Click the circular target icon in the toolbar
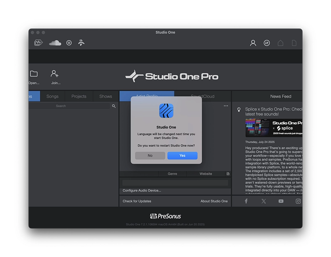 tap(69, 43)
